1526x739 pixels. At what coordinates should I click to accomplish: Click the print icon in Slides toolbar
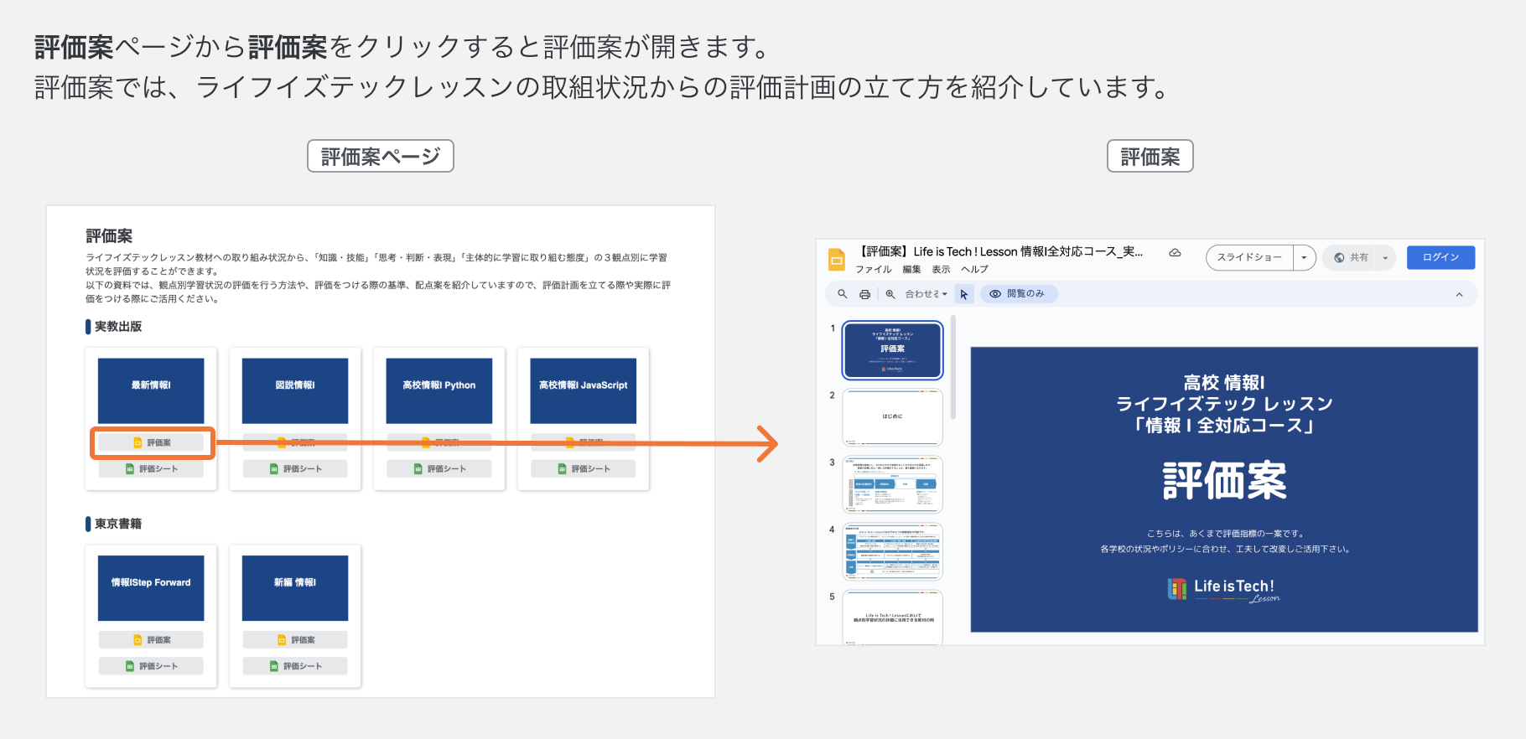[864, 294]
